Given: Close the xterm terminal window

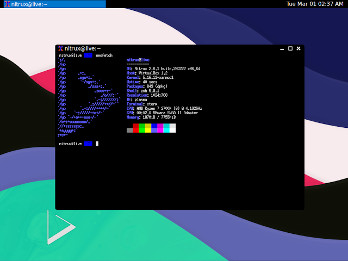Looking at the screenshot, I should (x=299, y=48).
